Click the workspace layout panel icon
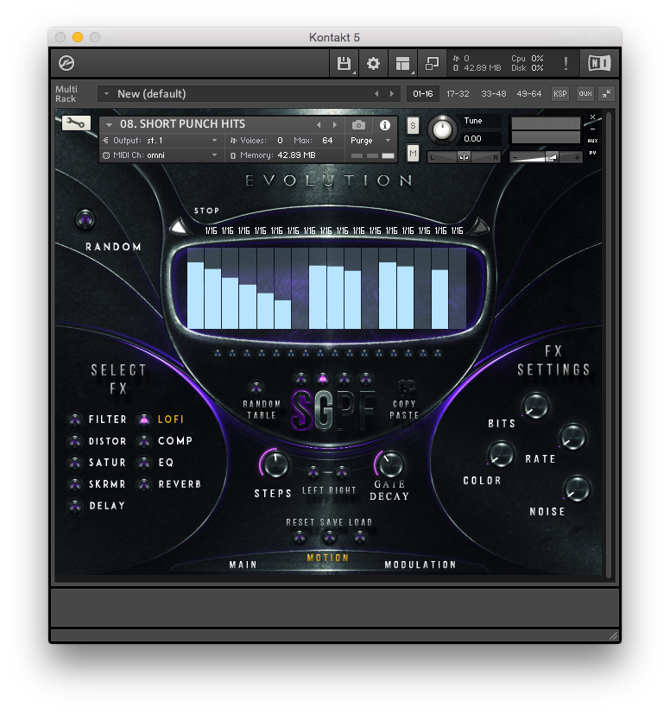670x713 pixels. (402, 63)
